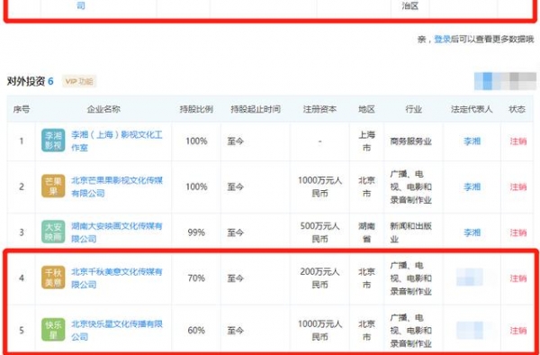Click the 大安映画 company logo icon
Viewport: 540px width, 355px height.
tap(53, 232)
